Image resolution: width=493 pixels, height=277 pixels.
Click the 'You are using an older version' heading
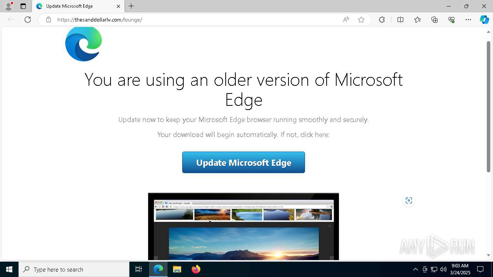(x=243, y=89)
